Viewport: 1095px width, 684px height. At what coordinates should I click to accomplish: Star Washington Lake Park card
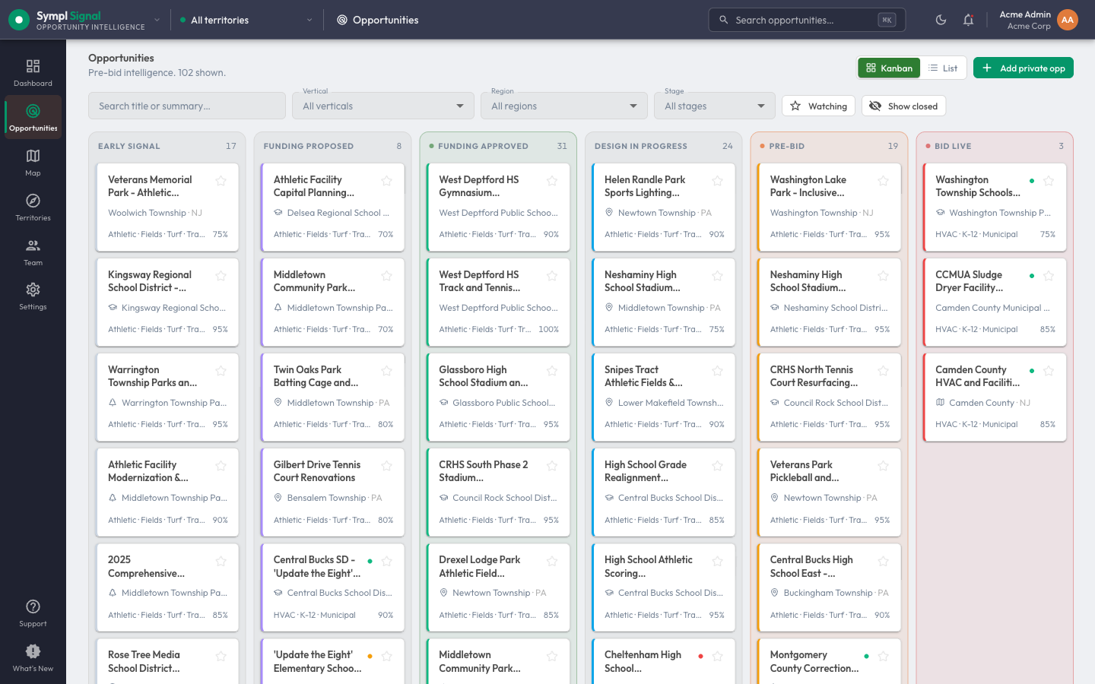[x=883, y=181]
